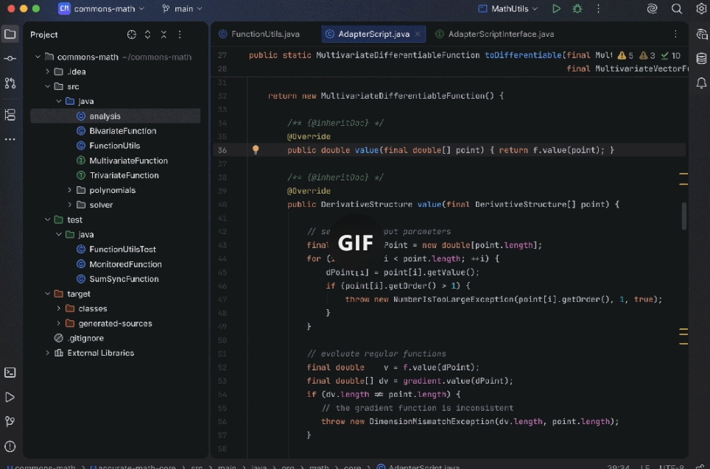Toggle the Project tool window

pyautogui.click(x=10, y=34)
